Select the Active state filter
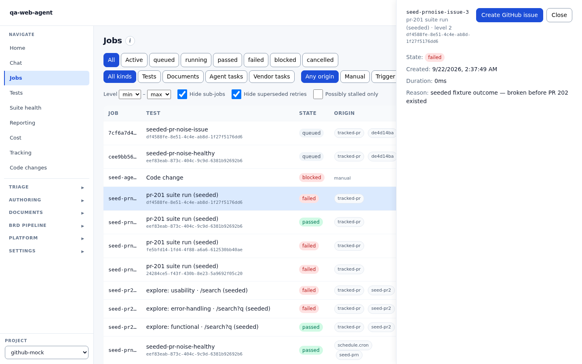Image resolution: width=582 pixels, height=364 pixels. [134, 60]
